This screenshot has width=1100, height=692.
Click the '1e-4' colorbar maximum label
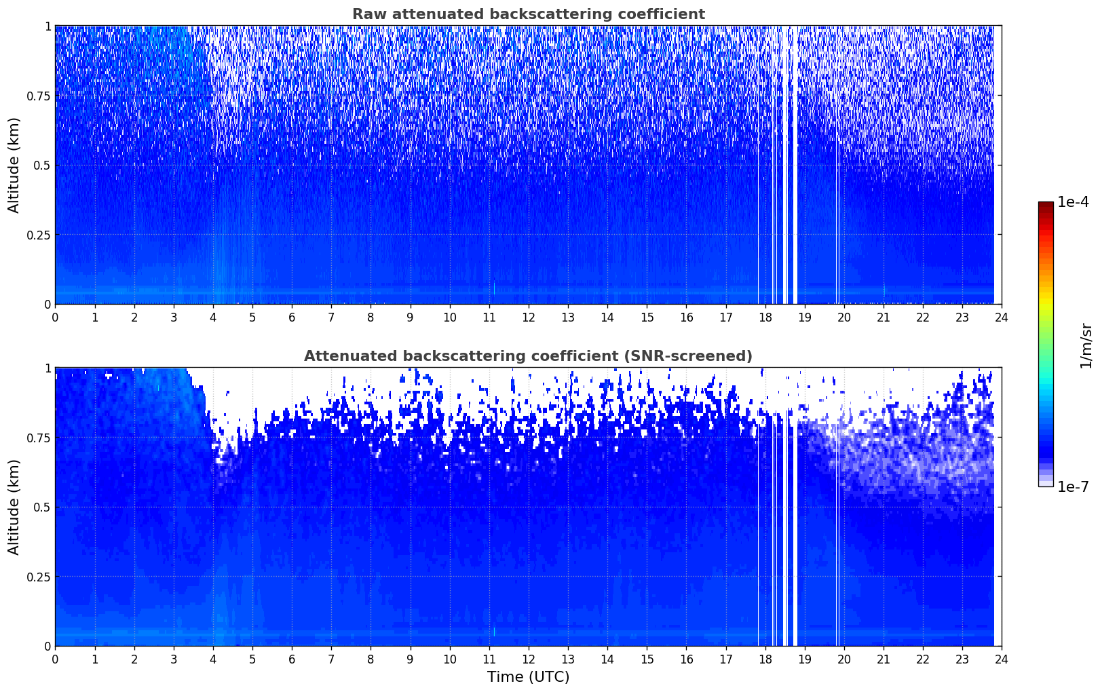pyautogui.click(x=1073, y=202)
